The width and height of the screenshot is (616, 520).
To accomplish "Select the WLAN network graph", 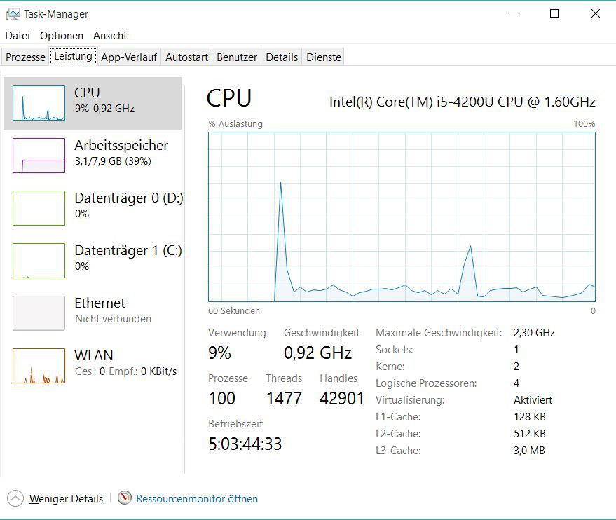I will [x=39, y=366].
